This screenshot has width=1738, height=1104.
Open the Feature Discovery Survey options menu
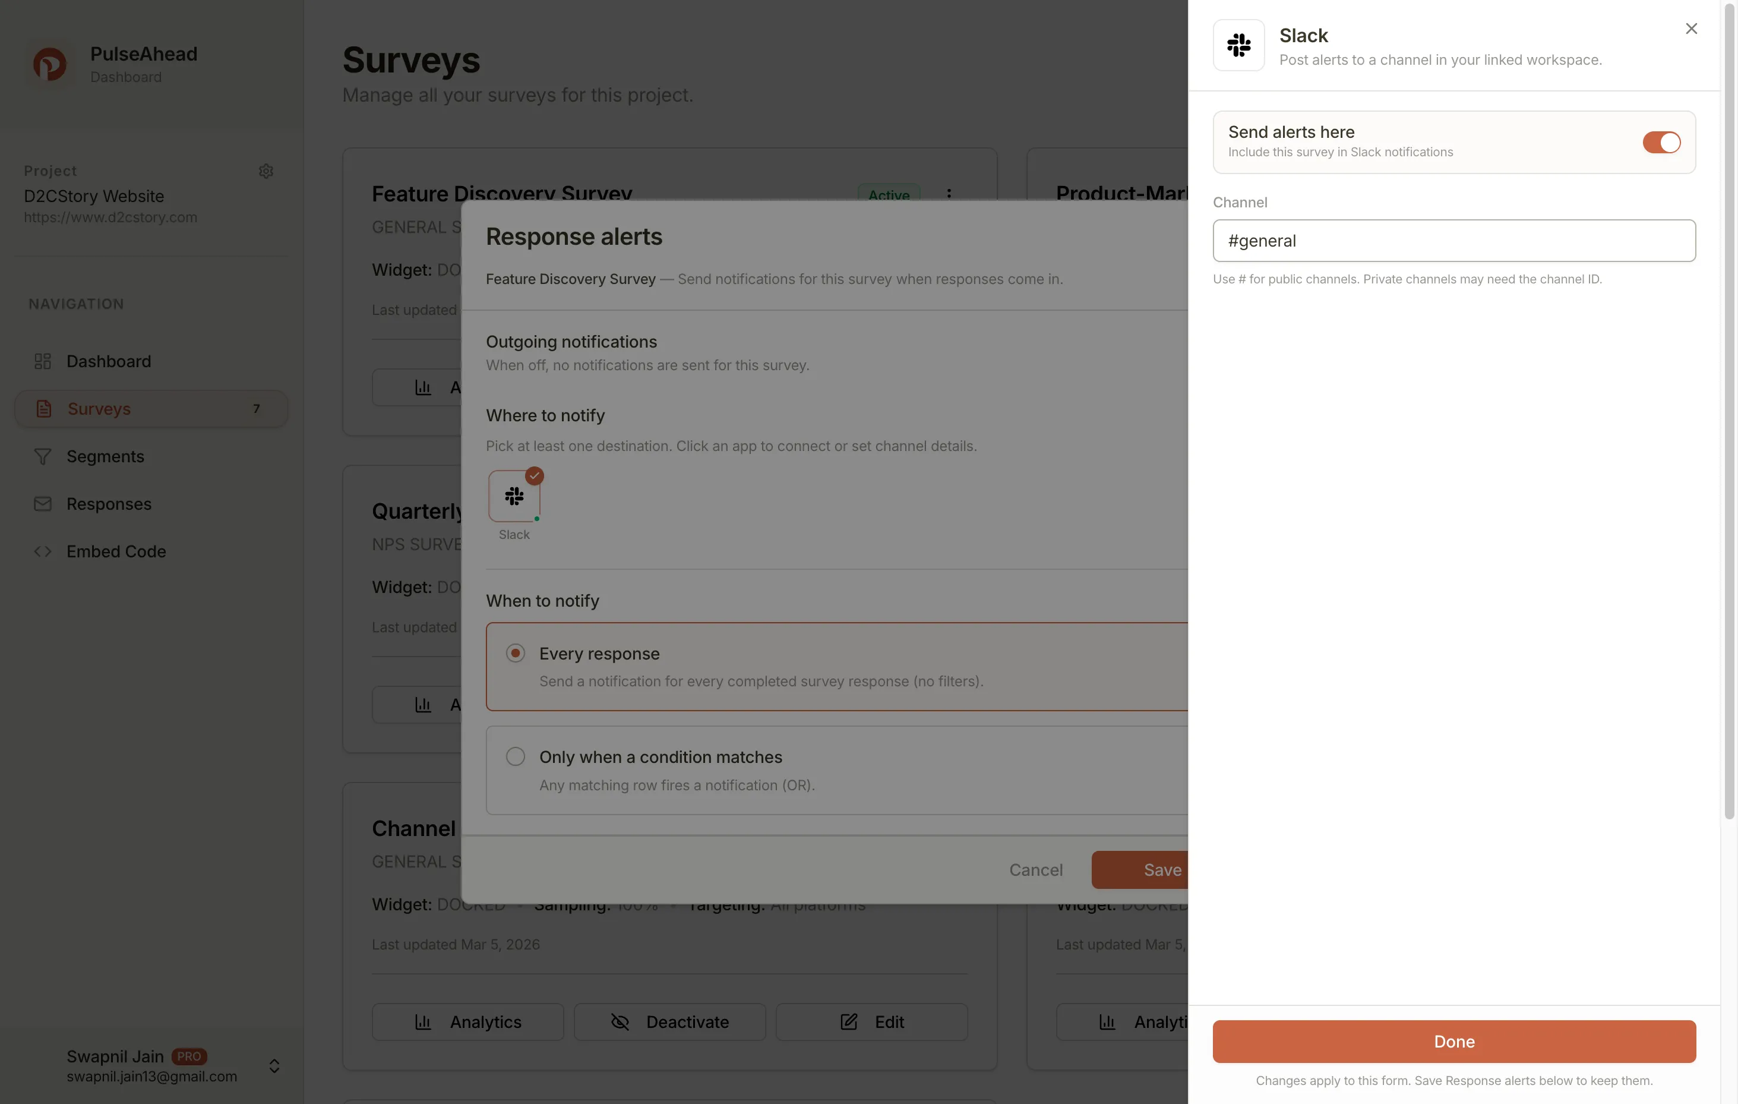(x=949, y=194)
